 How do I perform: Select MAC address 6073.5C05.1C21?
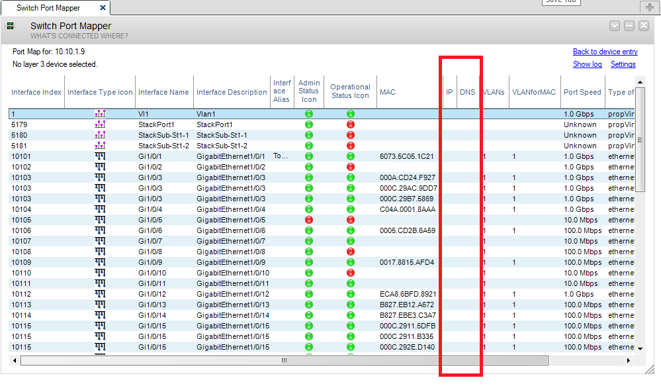[407, 156]
